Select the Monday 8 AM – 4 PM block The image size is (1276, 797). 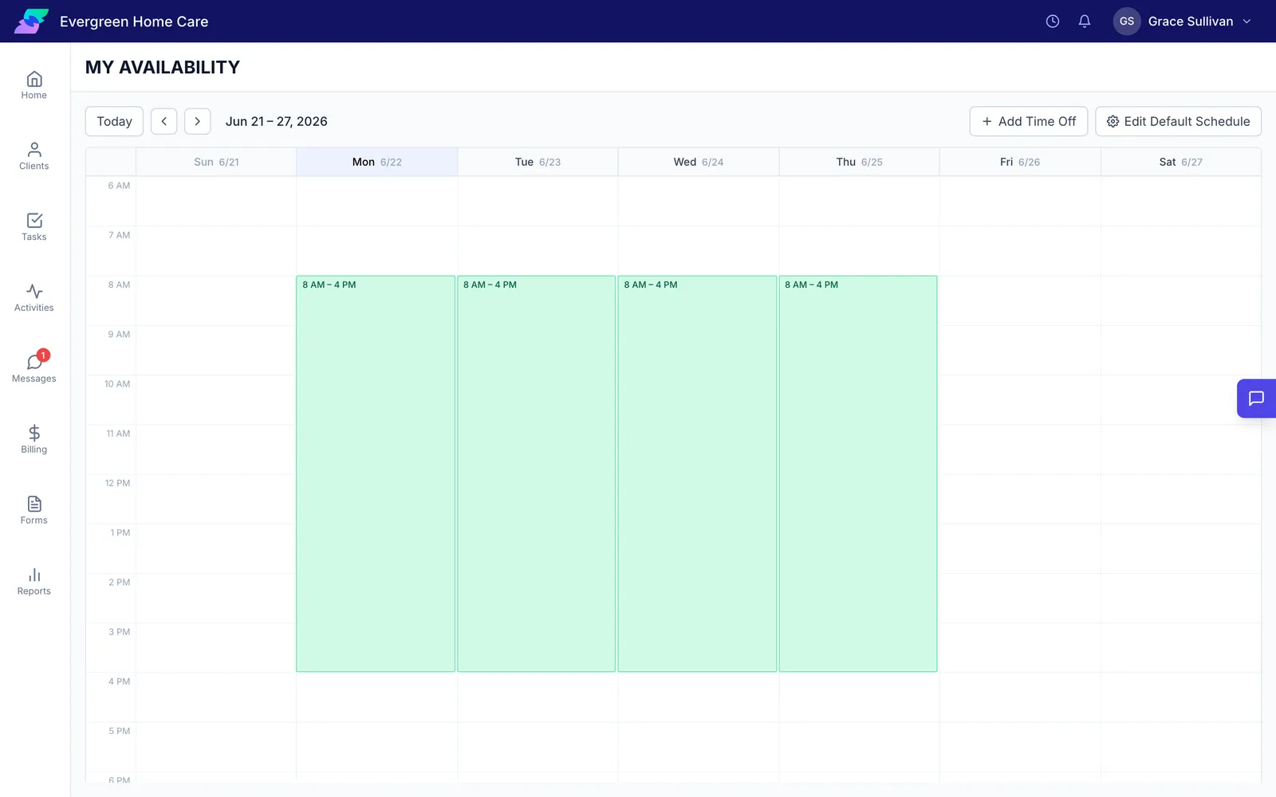[376, 474]
